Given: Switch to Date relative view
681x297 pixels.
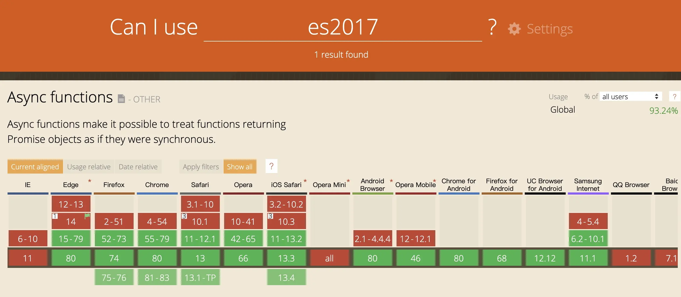Looking at the screenshot, I should tap(138, 167).
